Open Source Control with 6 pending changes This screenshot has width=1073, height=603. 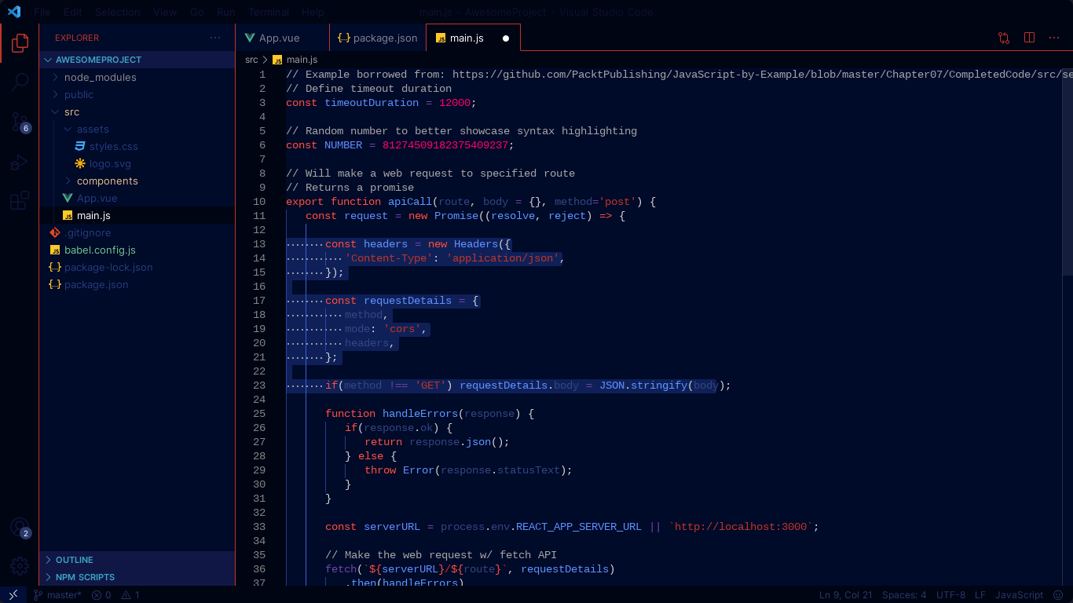point(20,122)
